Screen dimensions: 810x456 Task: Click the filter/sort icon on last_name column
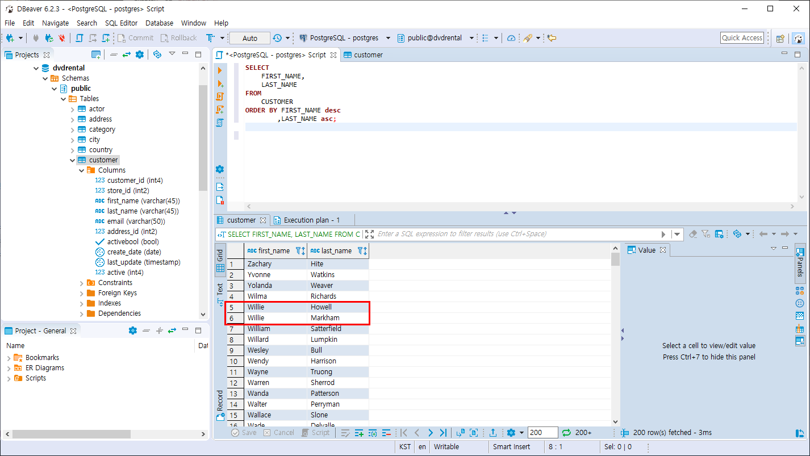(x=362, y=250)
